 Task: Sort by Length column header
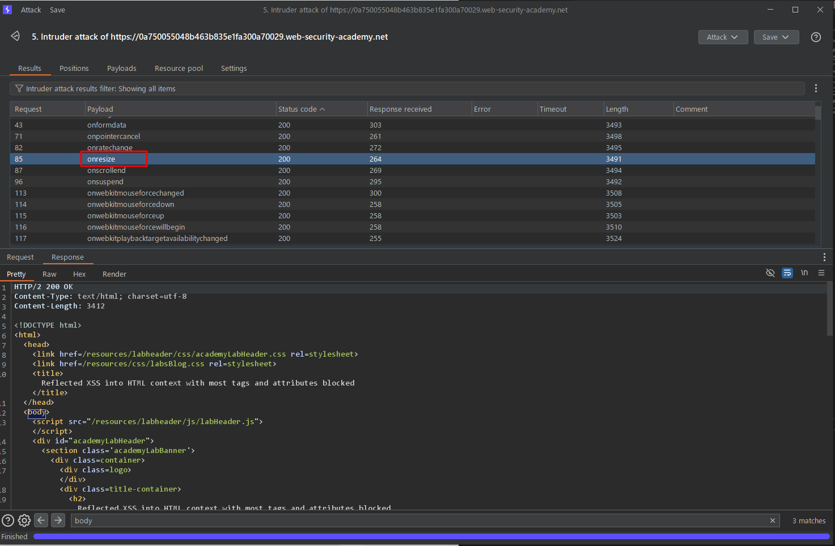[x=638, y=109]
